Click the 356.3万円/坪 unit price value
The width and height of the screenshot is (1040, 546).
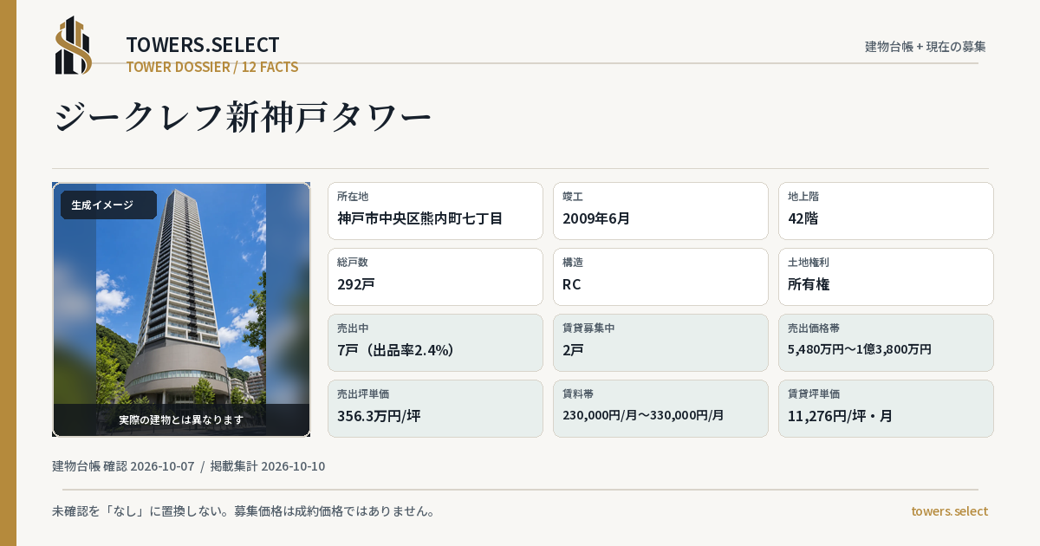[x=379, y=416]
